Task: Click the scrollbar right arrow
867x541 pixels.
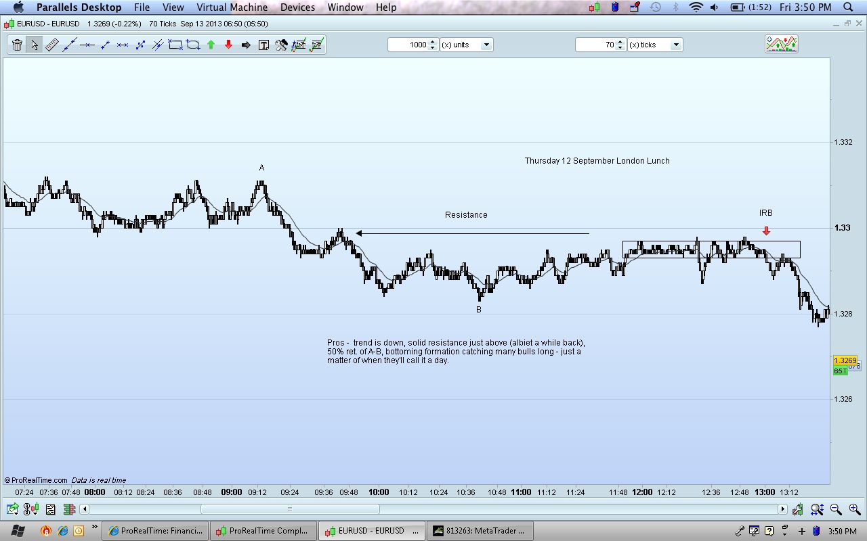Action: pos(783,509)
